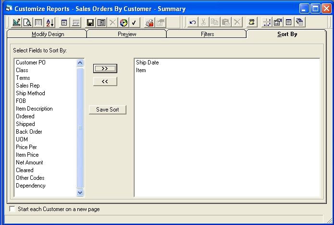Viewport: 334px width, 225px height.
Task: Click the grayed X icon left of color wheel
Action: tap(112, 23)
